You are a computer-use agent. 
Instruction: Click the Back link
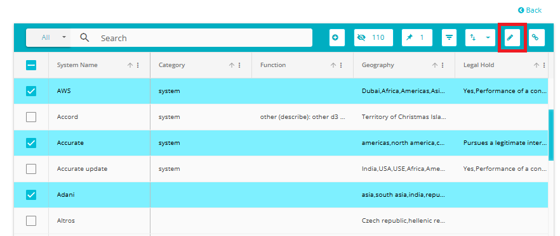coord(530,10)
